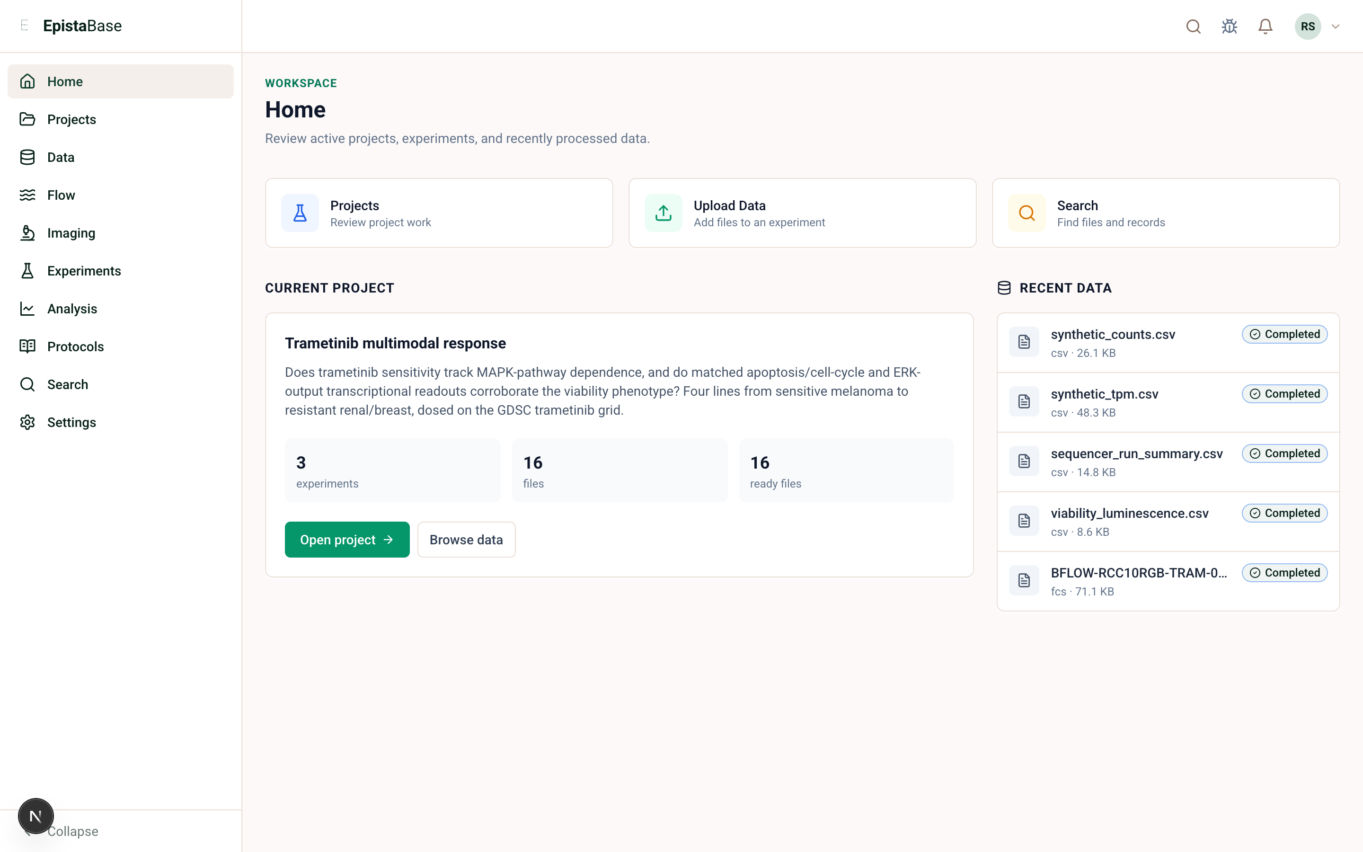Viewport: 1363px width, 852px height.
Task: Click the green upload icon on Upload Data card
Action: click(x=664, y=213)
